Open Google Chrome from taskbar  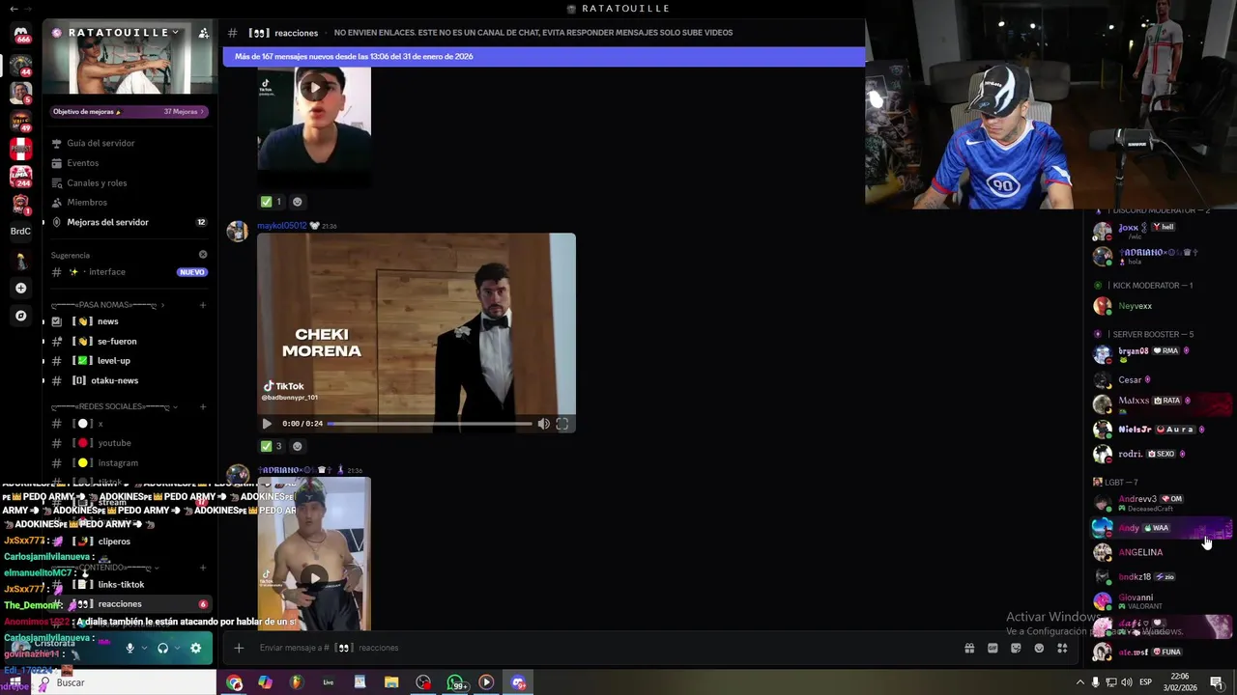tap(234, 682)
